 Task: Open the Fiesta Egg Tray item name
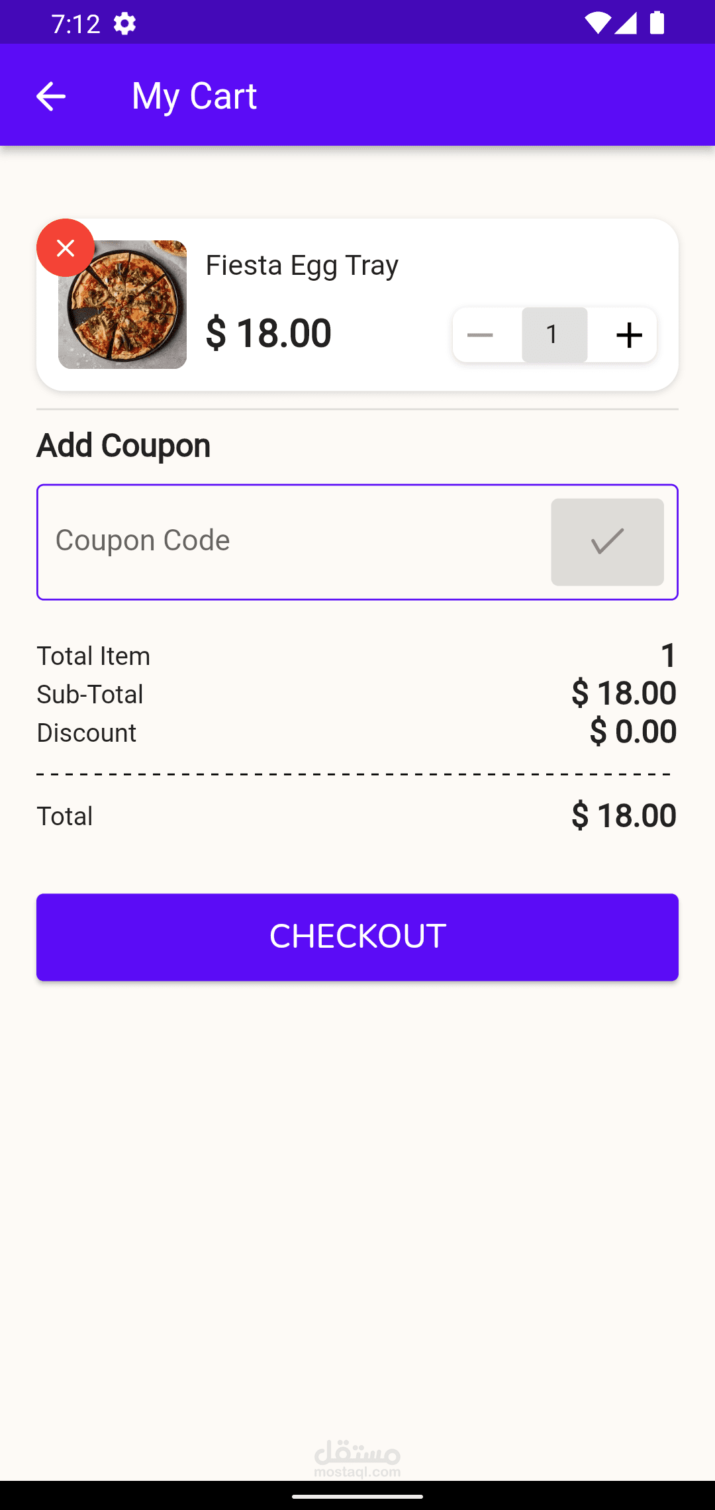click(x=302, y=265)
